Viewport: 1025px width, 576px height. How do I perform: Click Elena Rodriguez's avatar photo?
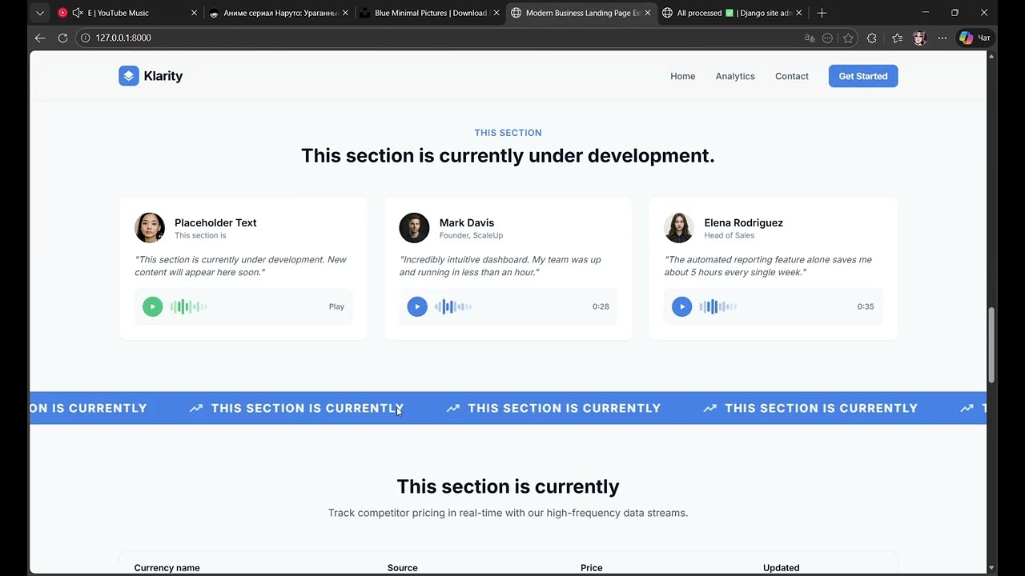click(x=679, y=228)
